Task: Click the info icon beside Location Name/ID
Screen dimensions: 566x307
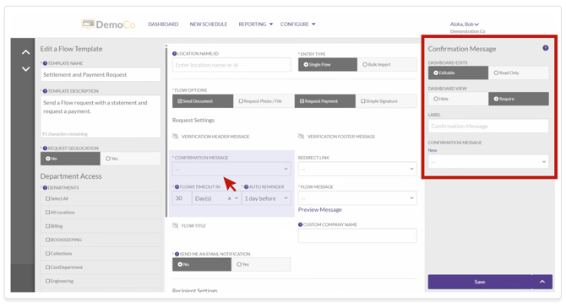Action: (174, 54)
